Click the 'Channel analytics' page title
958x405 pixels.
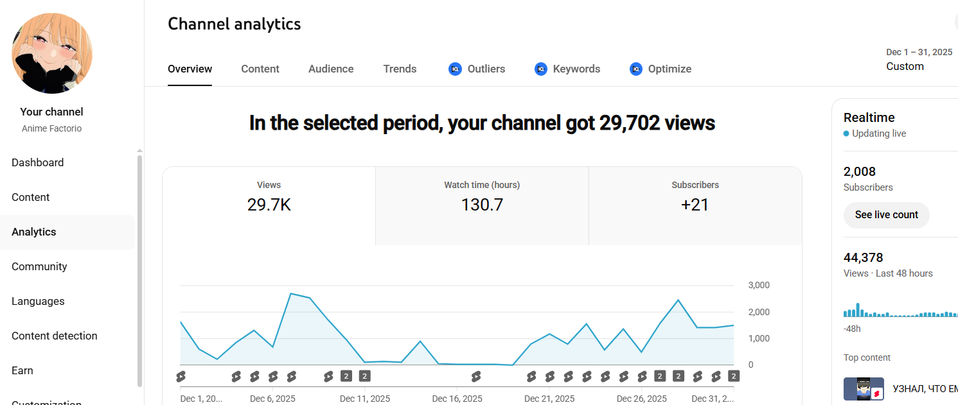[x=234, y=24]
